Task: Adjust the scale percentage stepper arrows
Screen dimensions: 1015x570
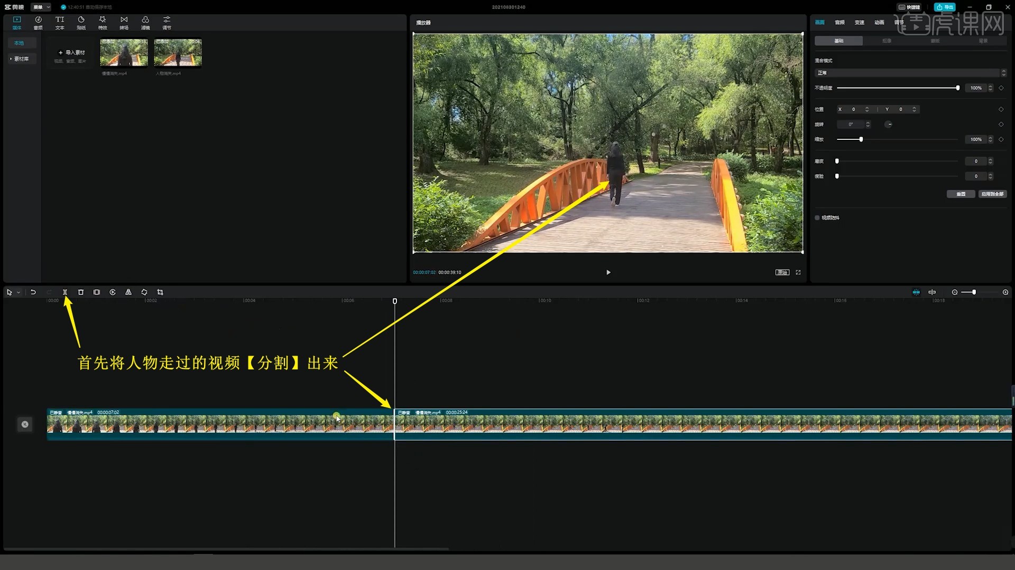Action: (991, 139)
